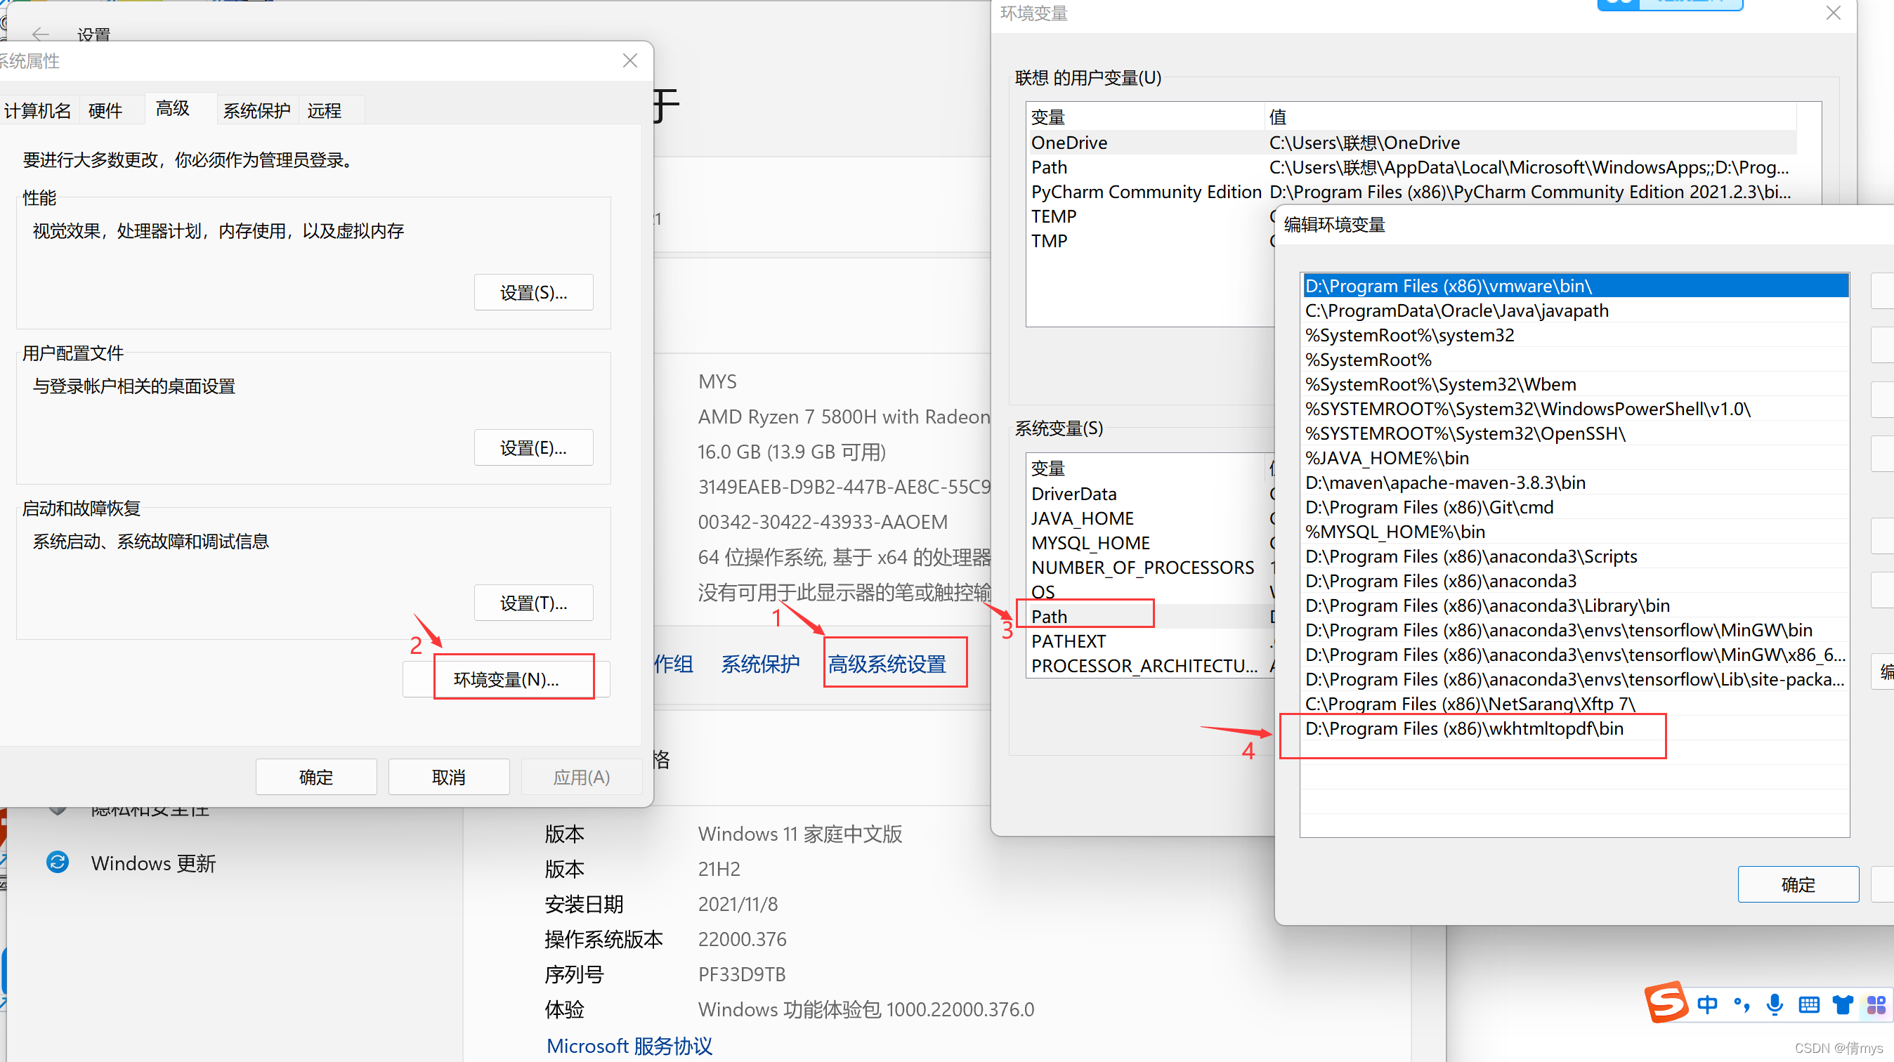Image resolution: width=1894 pixels, height=1062 pixels.
Task: Select the anaconda3\Library\bin entry
Action: pyautogui.click(x=1575, y=605)
